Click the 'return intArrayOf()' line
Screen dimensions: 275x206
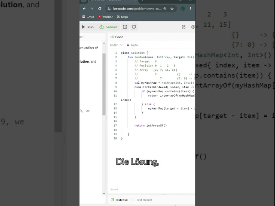coord(151,125)
